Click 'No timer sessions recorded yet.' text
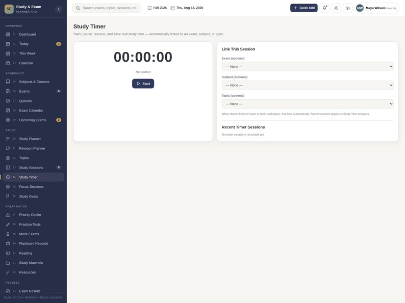This screenshot has width=405, height=303. (243, 134)
